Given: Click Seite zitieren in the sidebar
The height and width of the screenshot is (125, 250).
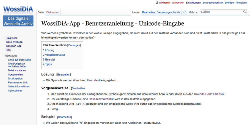Looking at the screenshot, I should click(x=15, y=90).
